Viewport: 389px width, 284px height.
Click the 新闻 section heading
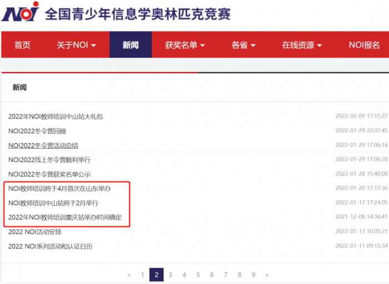[19, 87]
